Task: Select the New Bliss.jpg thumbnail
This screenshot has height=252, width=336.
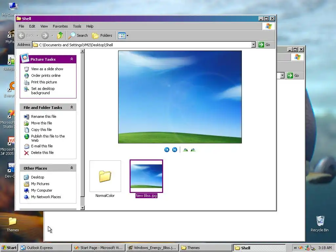Action: (x=146, y=176)
